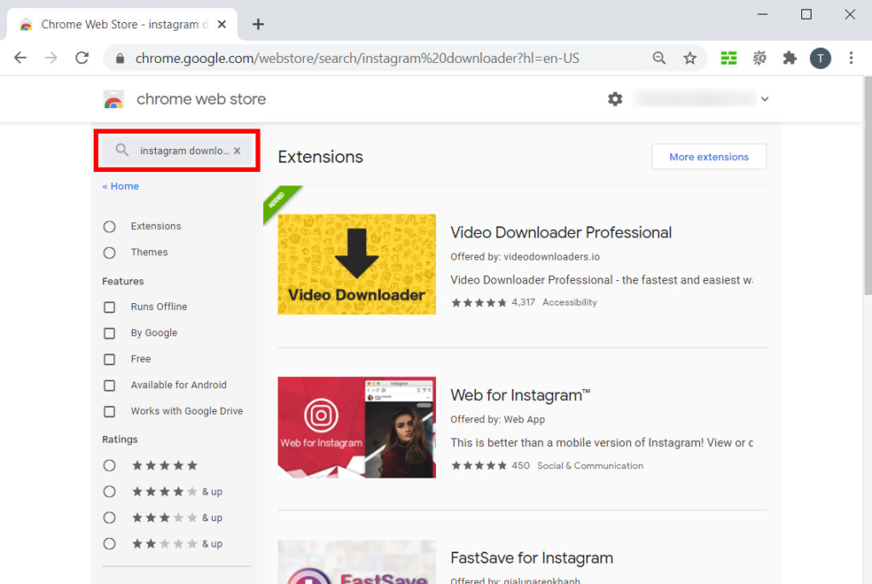Image resolution: width=872 pixels, height=584 pixels.
Task: Open the Extensions puzzle piece menu
Action: [x=789, y=58]
